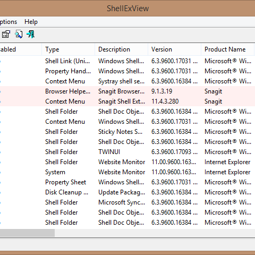
Task: Select the System type cell
Action: 55,172
